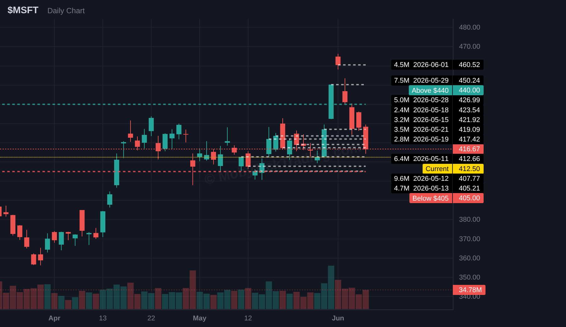The image size is (566, 327).
Task: Click the 380.00 price axis label
Action: (x=469, y=219)
